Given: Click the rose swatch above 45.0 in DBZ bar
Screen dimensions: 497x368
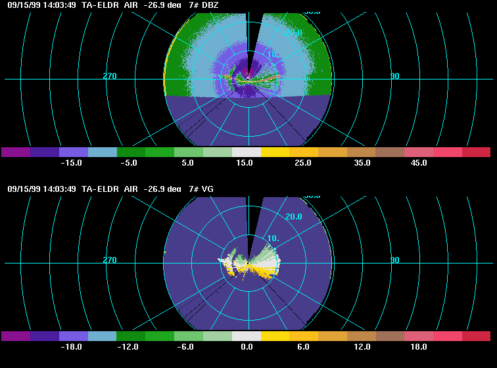Looking at the screenshot, I should (x=419, y=152).
